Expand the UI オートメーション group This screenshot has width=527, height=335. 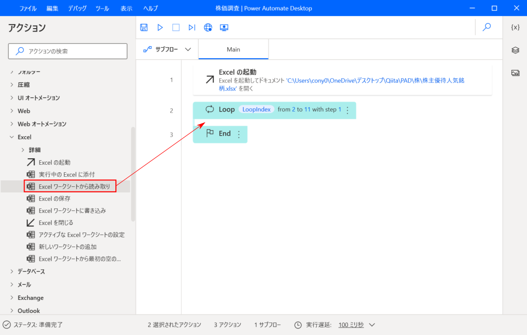(12, 98)
